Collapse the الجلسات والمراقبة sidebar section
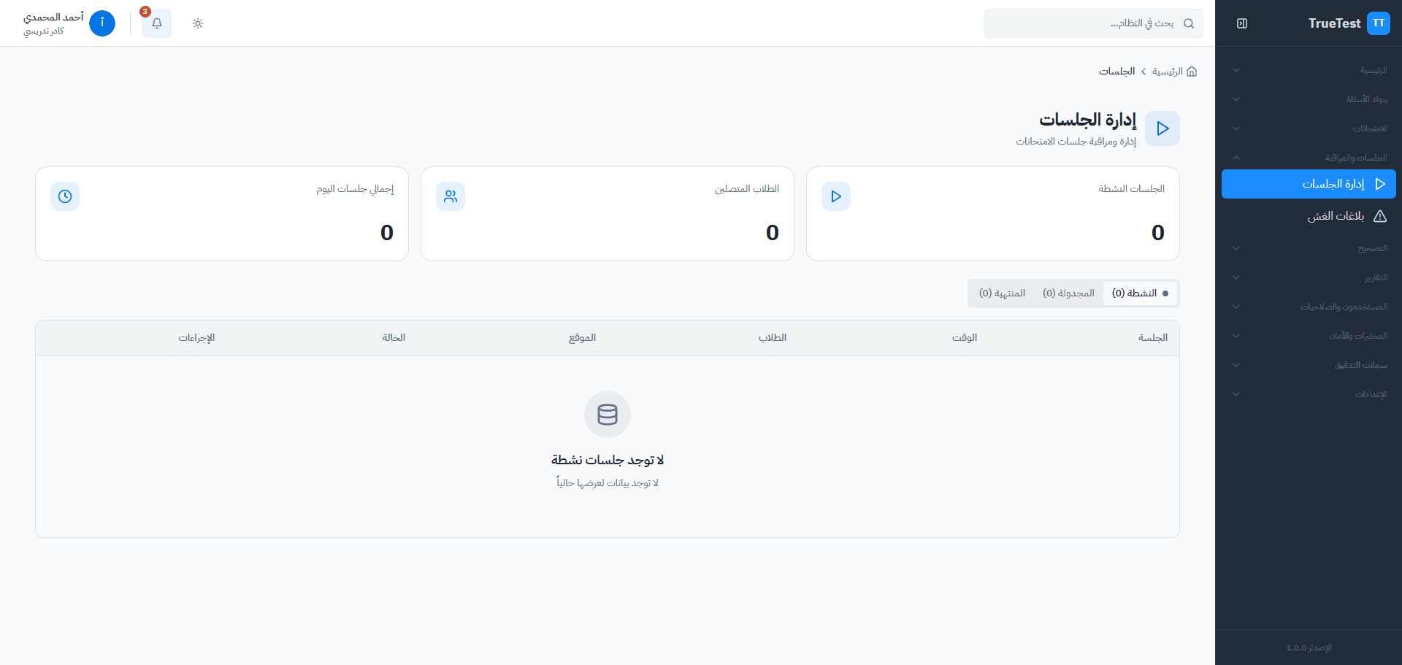 click(1309, 158)
